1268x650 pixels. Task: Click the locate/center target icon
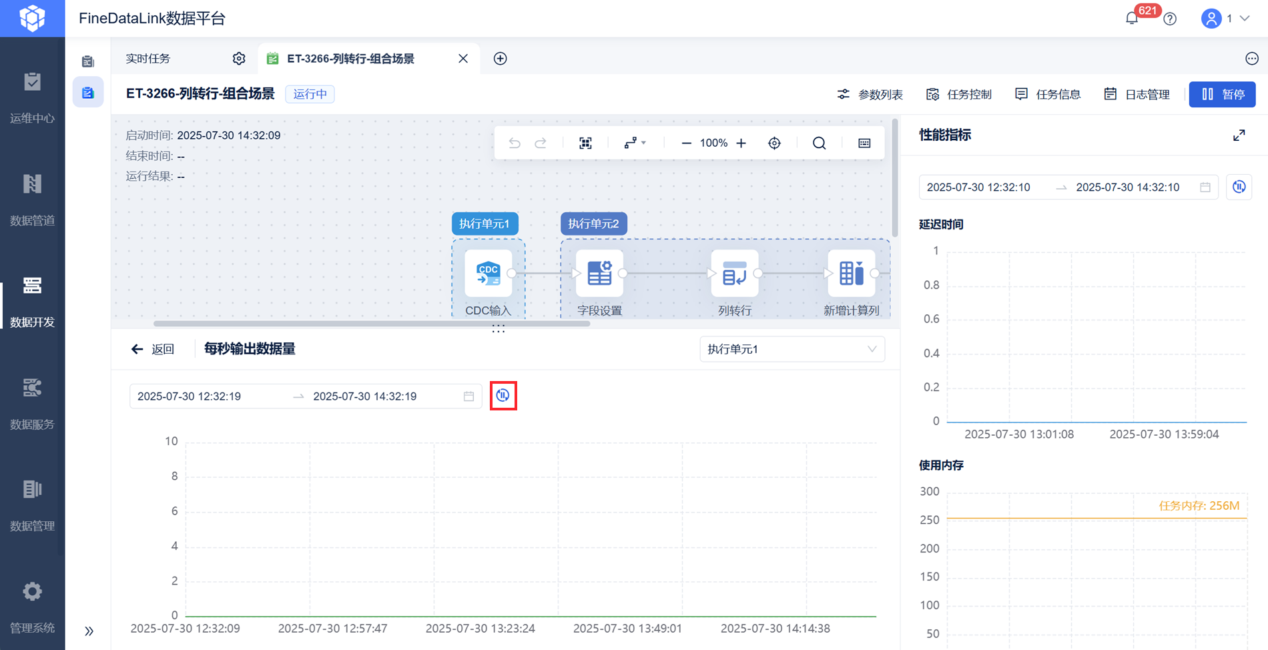tap(774, 143)
